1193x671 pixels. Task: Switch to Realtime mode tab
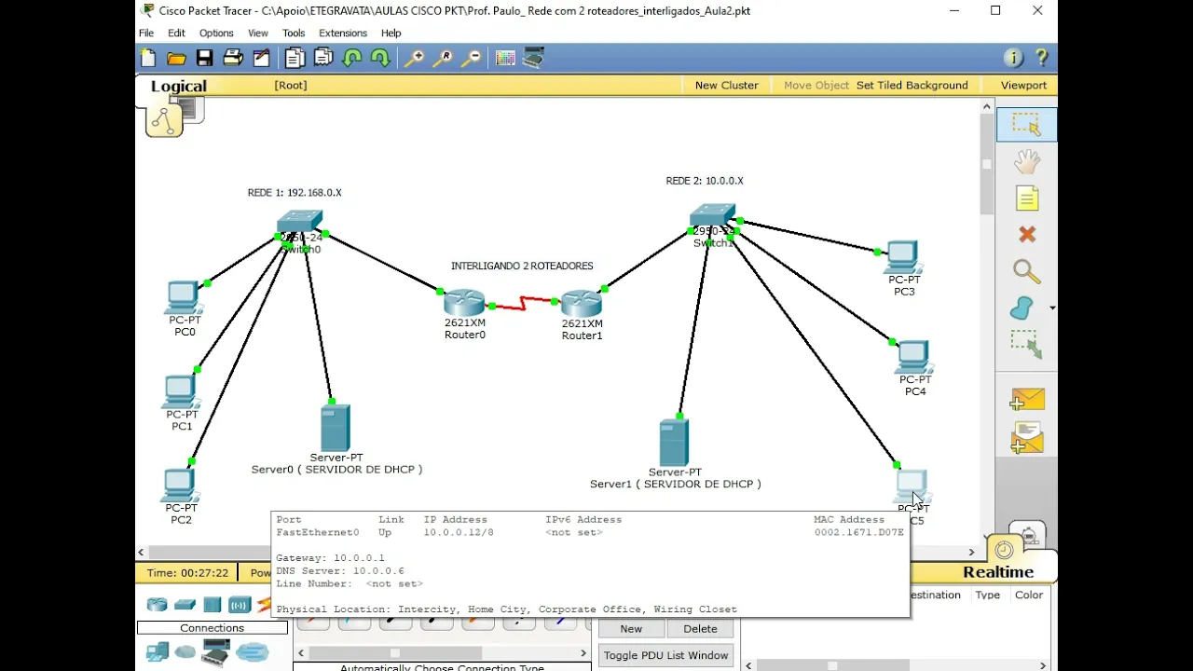998,572
